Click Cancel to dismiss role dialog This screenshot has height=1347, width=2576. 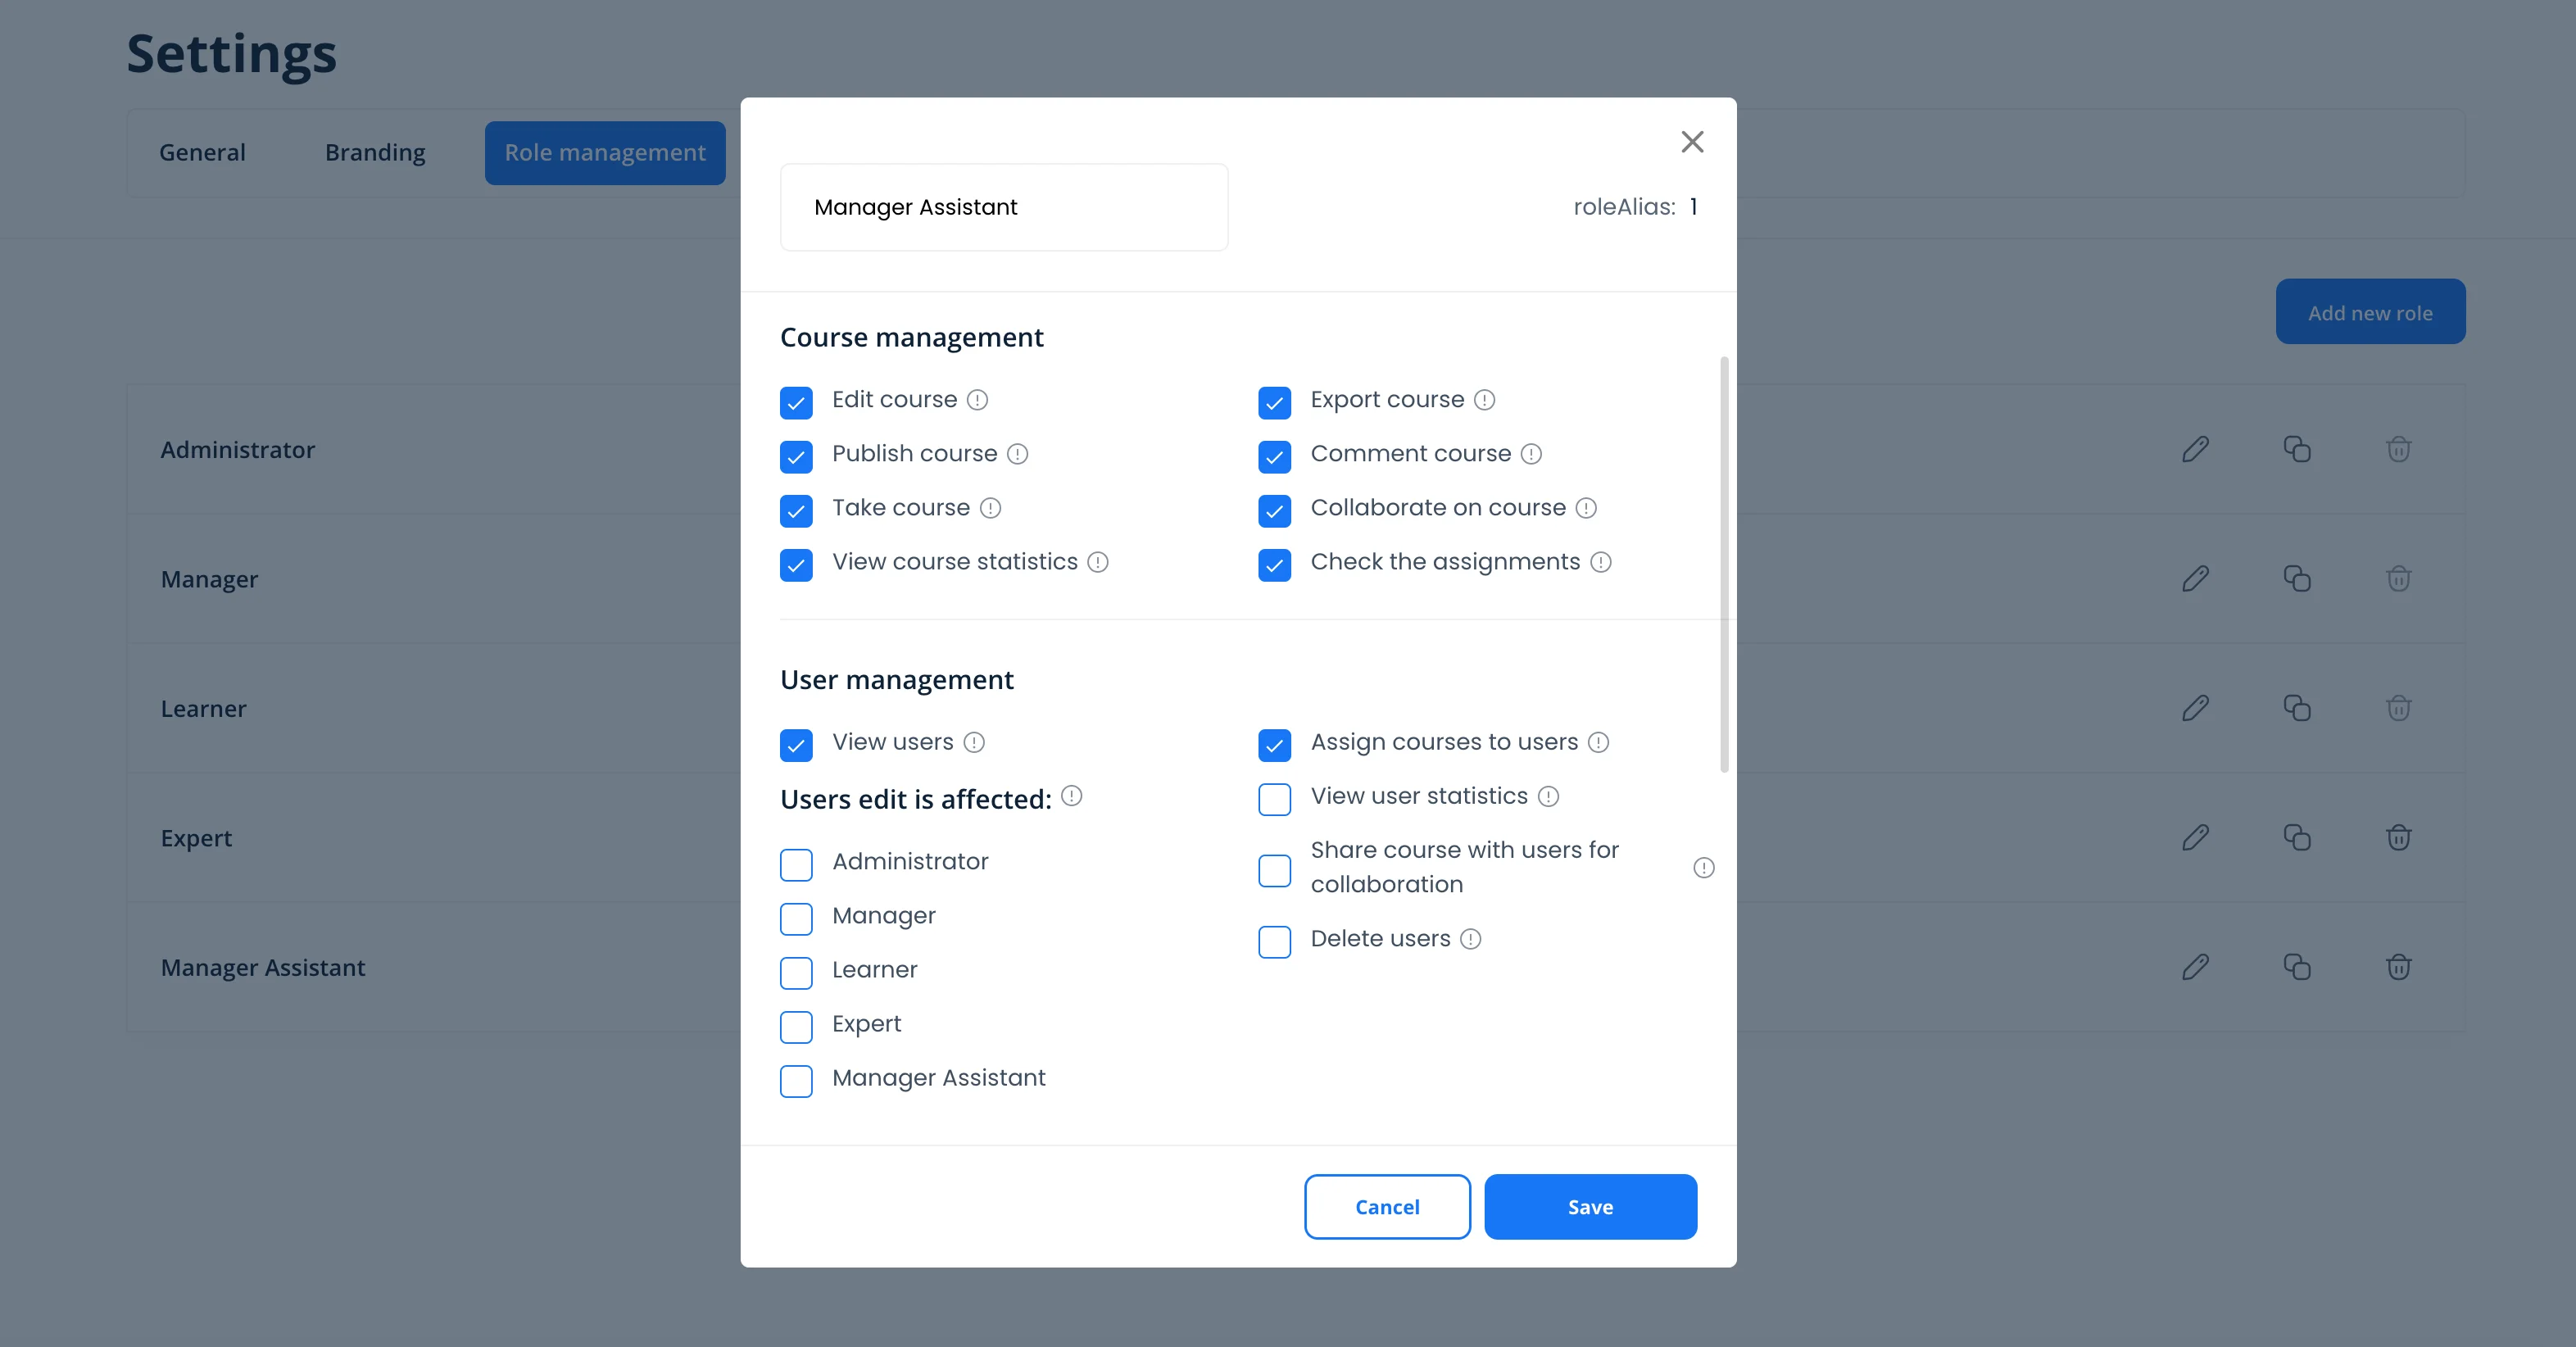[x=1386, y=1207]
